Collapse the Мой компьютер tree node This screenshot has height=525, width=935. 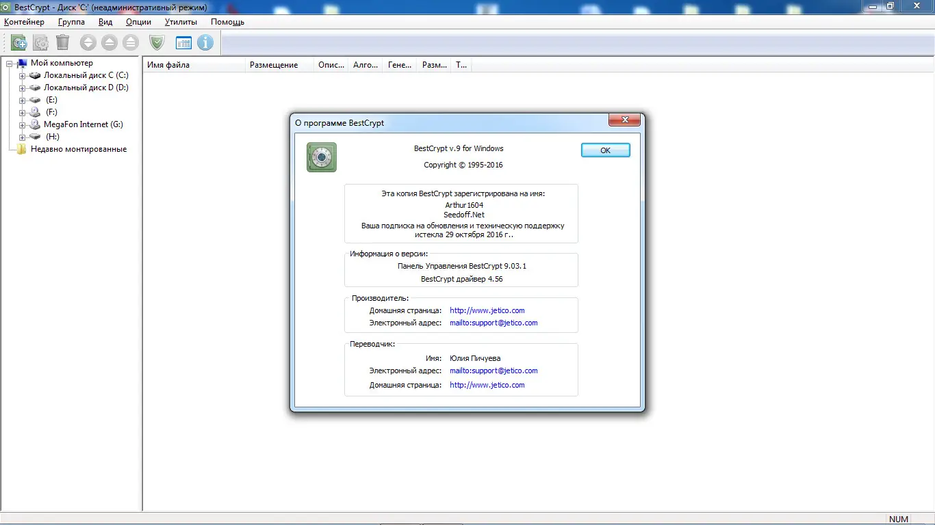10,63
